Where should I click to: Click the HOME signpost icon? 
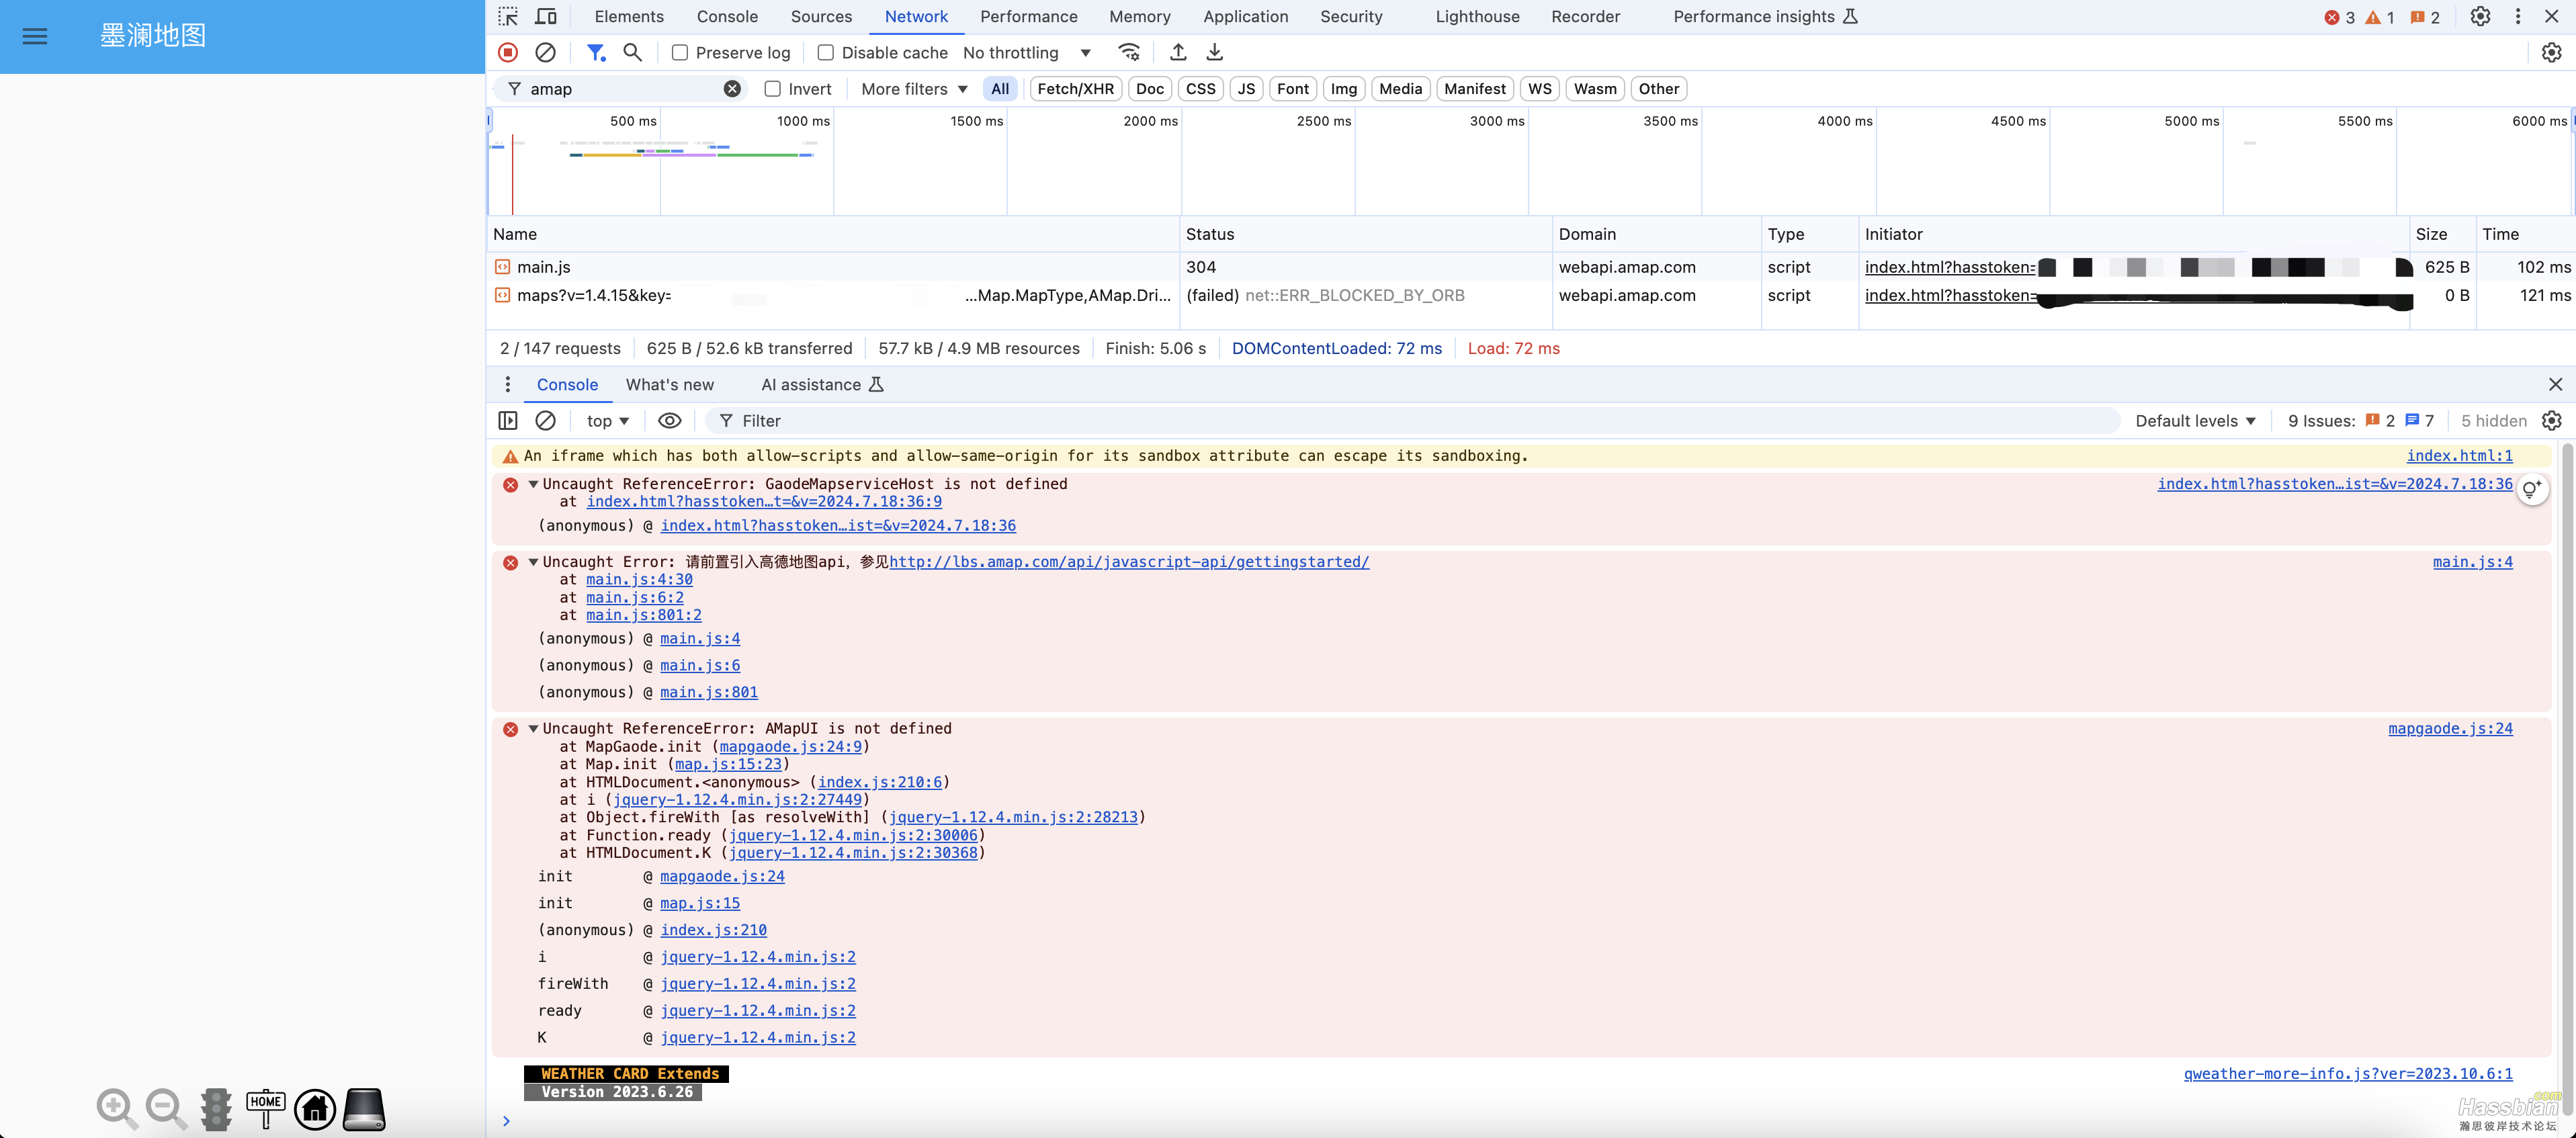(x=265, y=1109)
